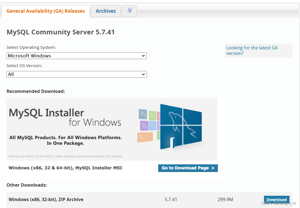The width and height of the screenshot is (300, 208).
Task: Click the Go to Download Page button
Action: click(x=188, y=168)
